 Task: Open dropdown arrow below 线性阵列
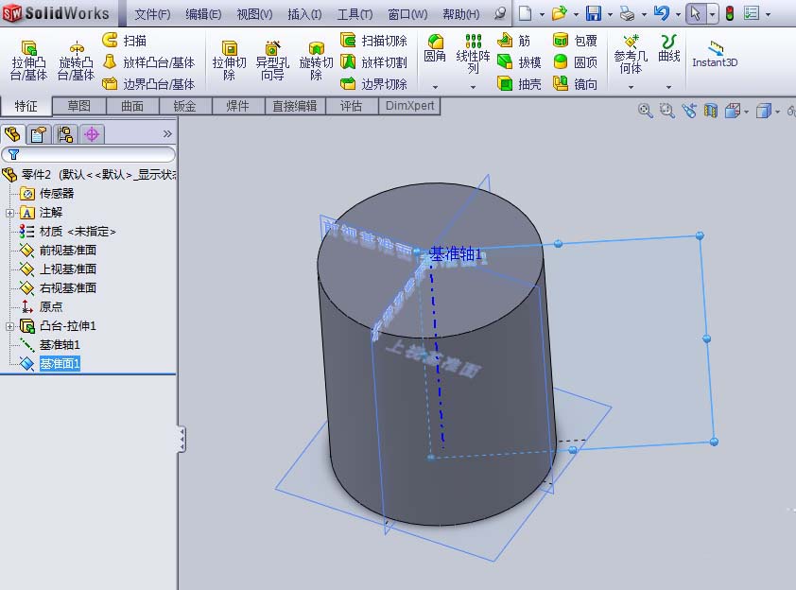[x=473, y=87]
